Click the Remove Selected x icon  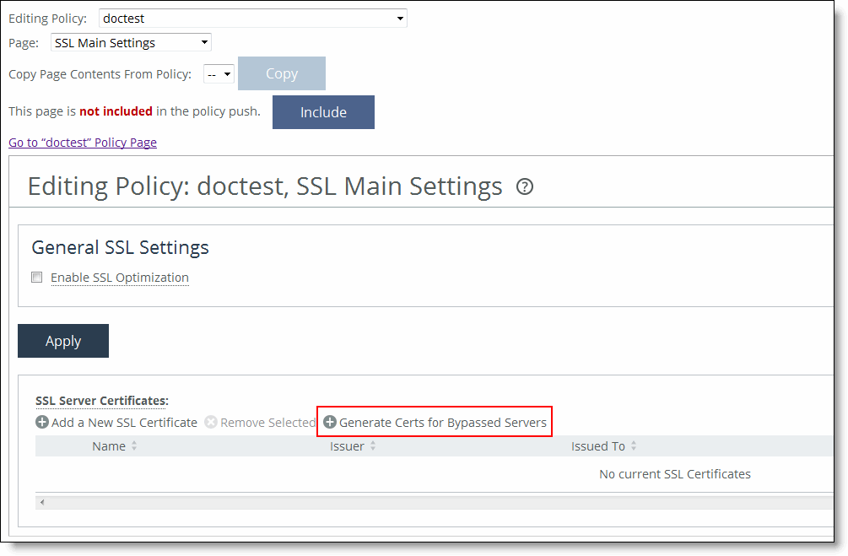[x=211, y=423]
